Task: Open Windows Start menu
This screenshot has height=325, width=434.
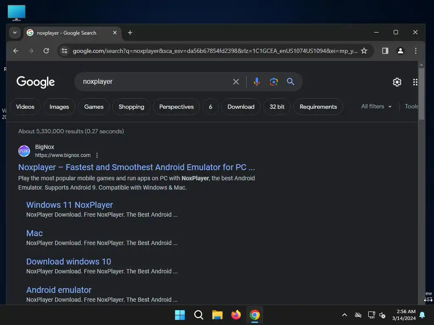Action: 180,315
